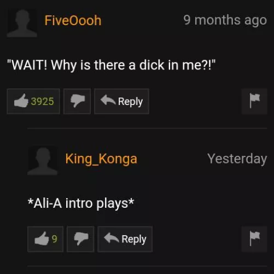This screenshot has height=274, width=274.
Task: Click the reply arrow icon under King_Konga's comment
Action: [112, 238]
